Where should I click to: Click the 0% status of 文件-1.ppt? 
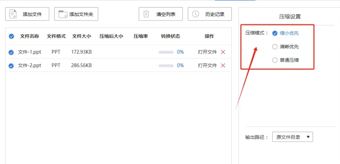tap(180, 52)
